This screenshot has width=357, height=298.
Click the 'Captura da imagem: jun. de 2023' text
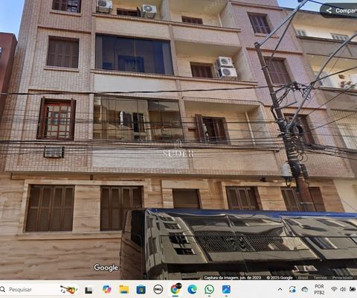[233, 278]
